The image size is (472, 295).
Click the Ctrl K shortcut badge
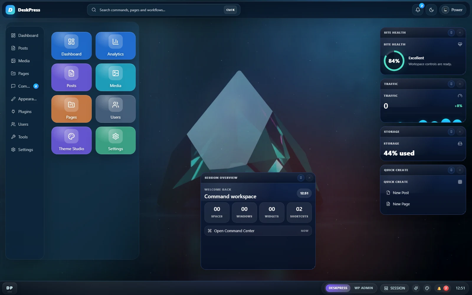[230, 10]
